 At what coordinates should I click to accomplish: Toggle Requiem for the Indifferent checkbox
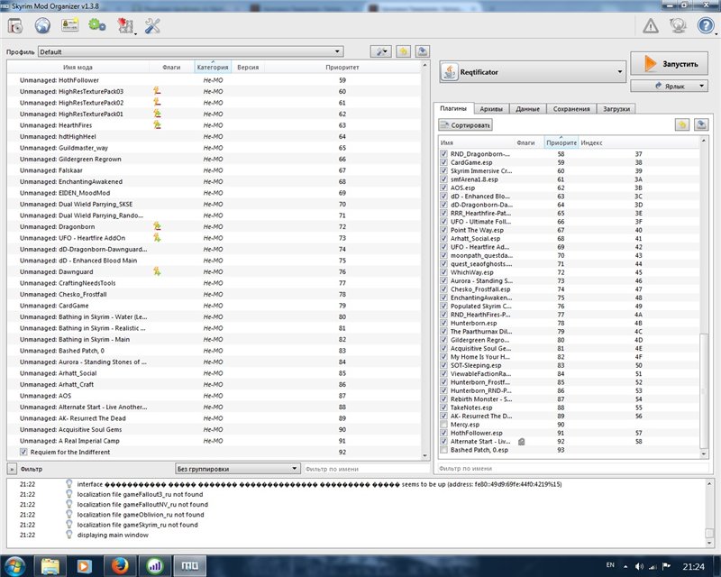(23, 452)
